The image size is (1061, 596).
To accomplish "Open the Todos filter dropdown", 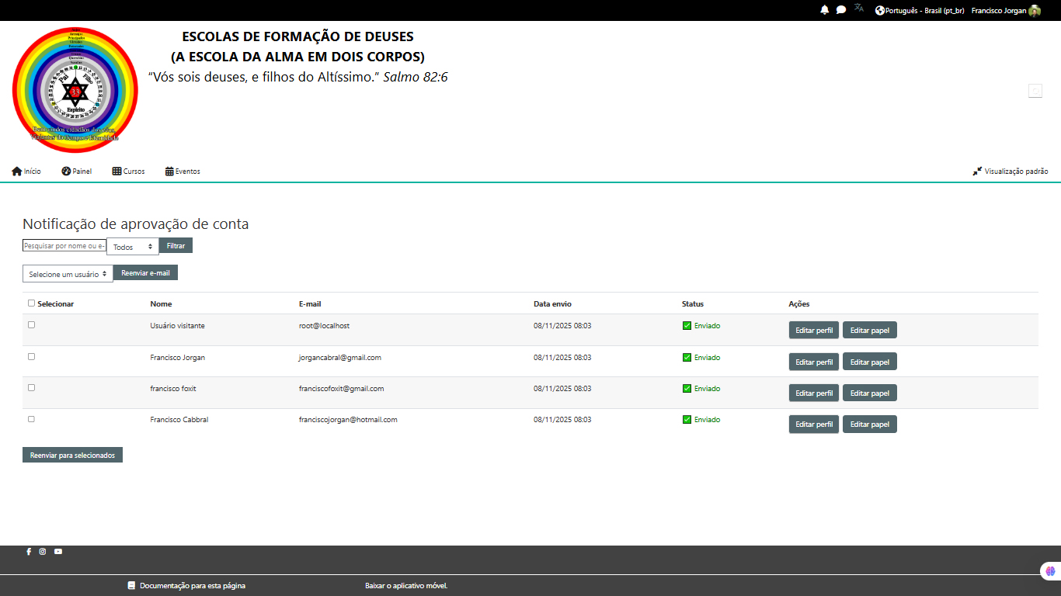I will tap(133, 247).
